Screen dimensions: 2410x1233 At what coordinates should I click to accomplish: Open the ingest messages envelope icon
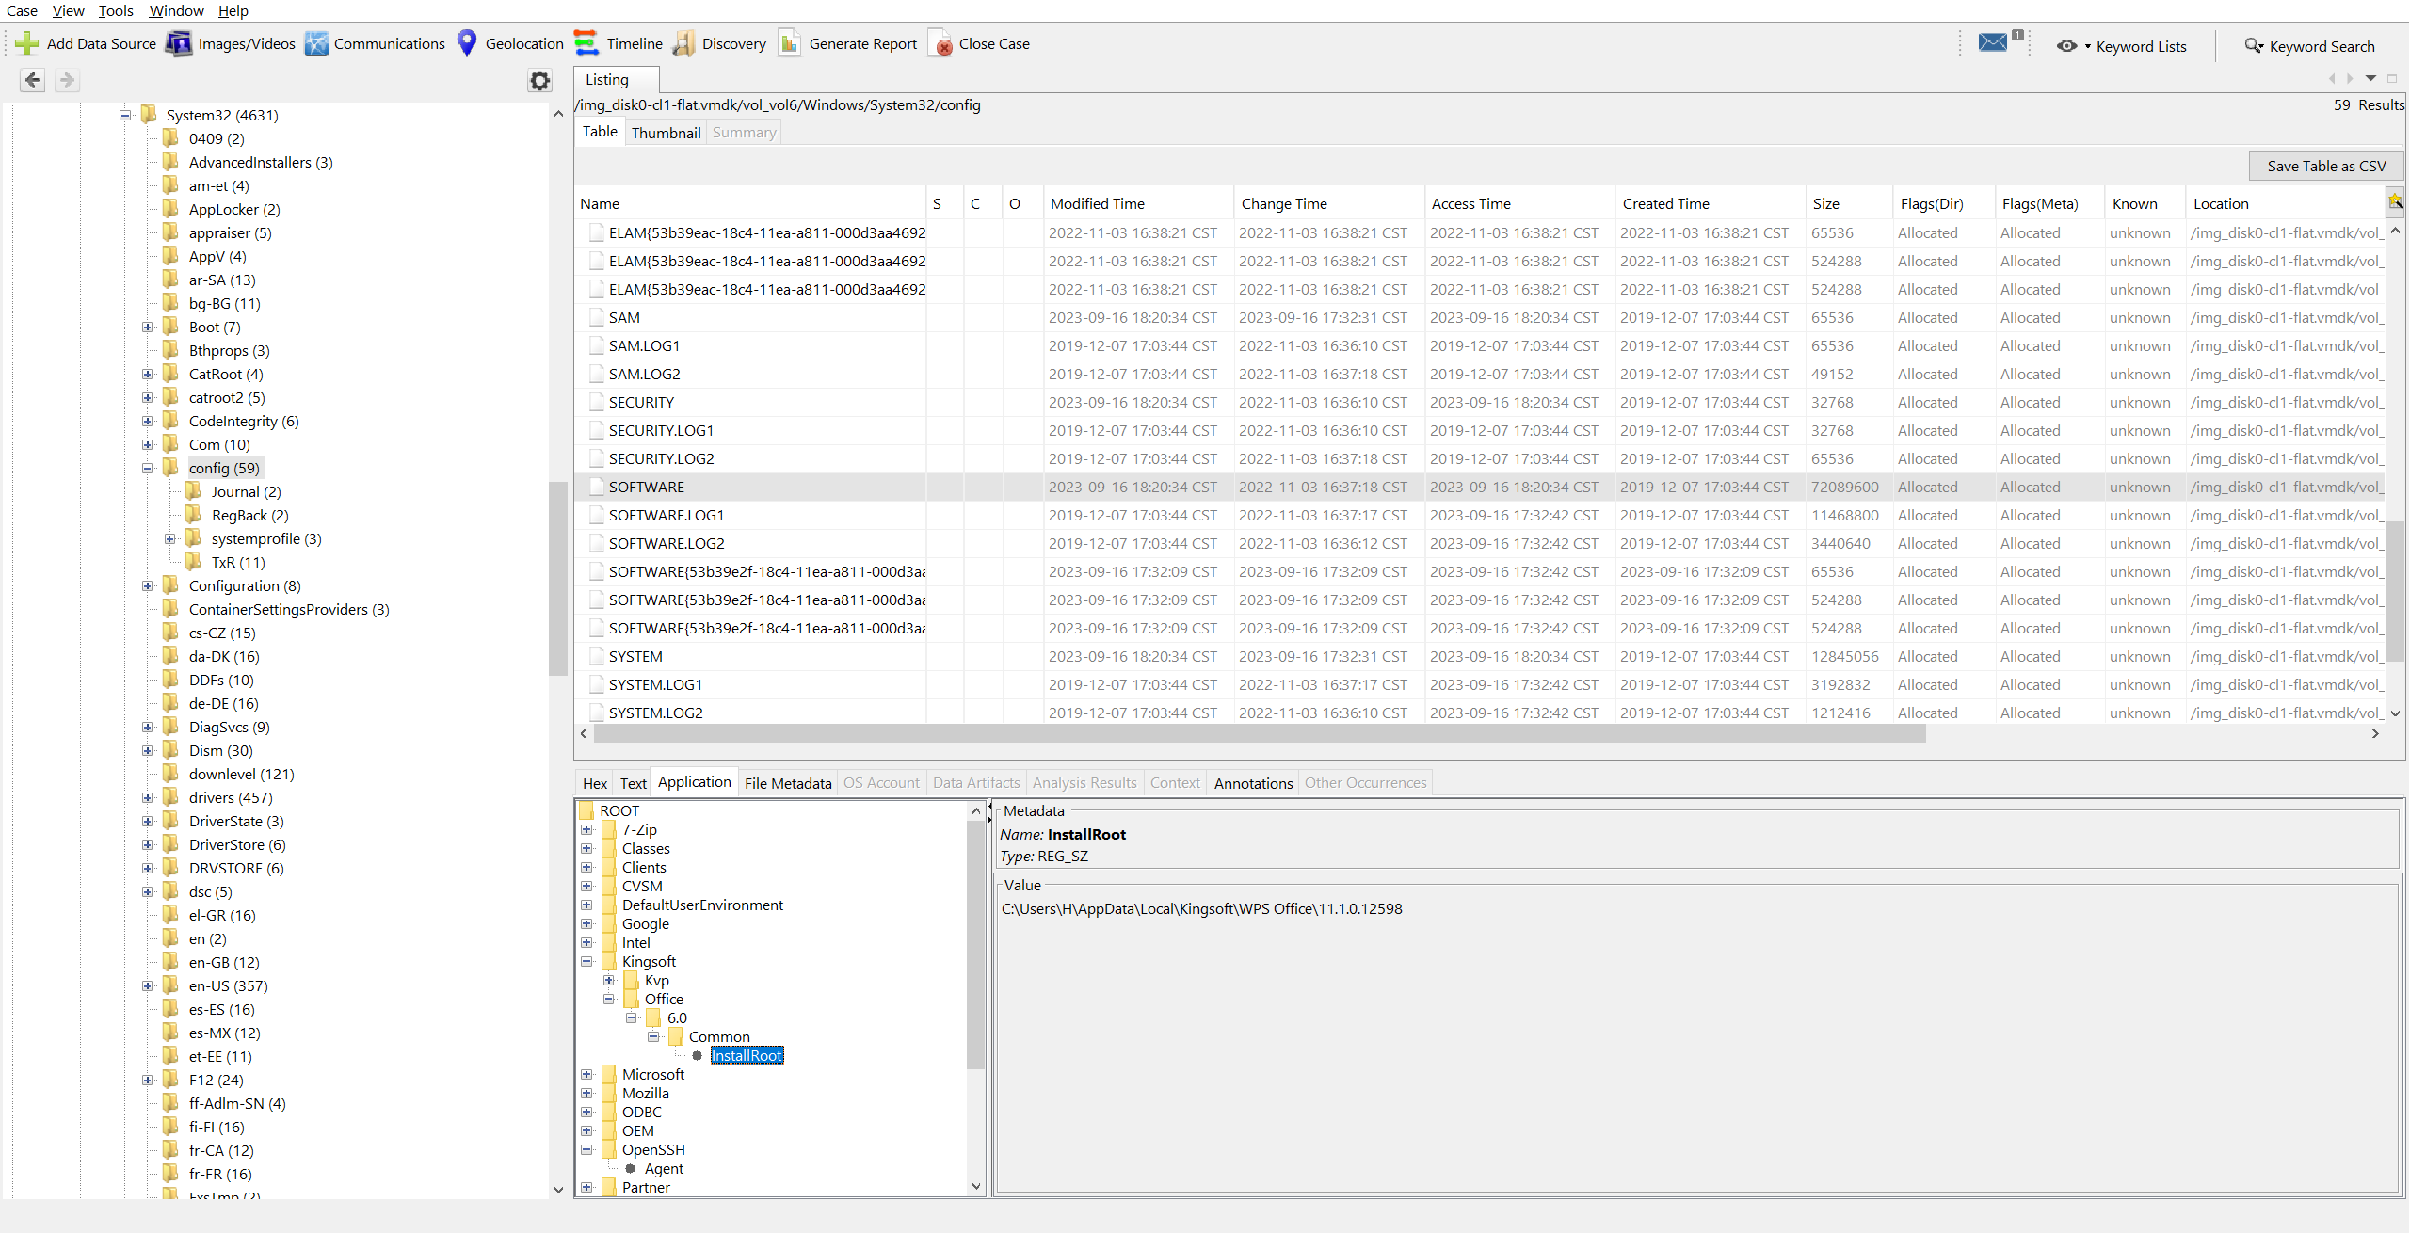coord(1993,42)
